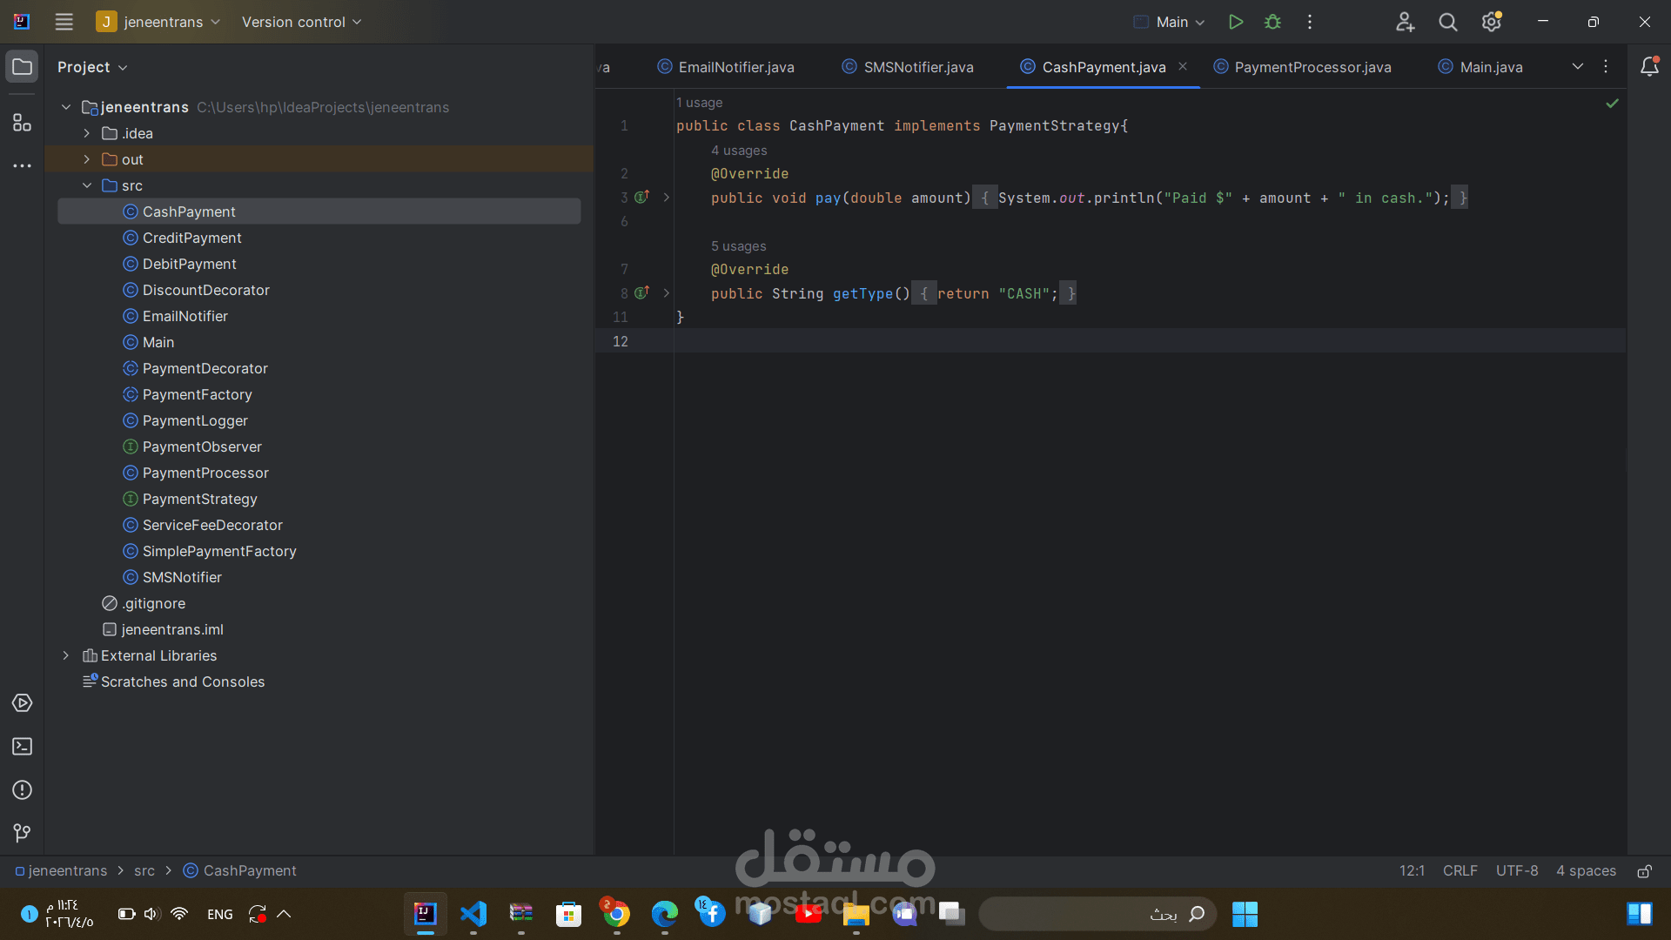
Task: Open the notifications bell
Action: click(x=1648, y=67)
